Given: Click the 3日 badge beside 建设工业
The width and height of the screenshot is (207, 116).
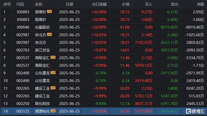Looking at the screenshot, I should tap(53, 88).
